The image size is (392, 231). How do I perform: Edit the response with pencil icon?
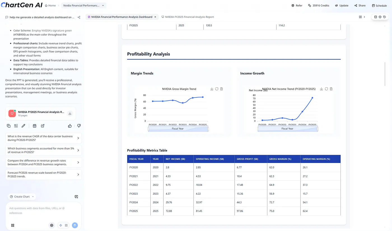pyautogui.click(x=24, y=126)
